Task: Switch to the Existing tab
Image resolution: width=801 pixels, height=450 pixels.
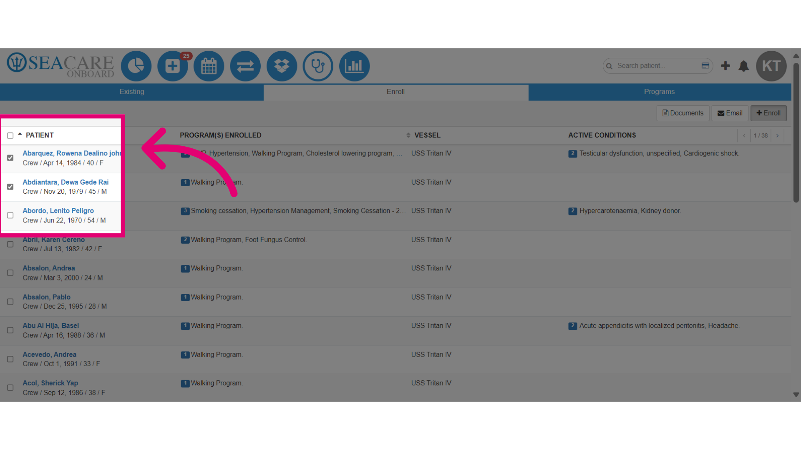Action: pyautogui.click(x=132, y=92)
